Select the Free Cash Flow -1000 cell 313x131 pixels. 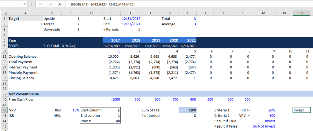[x=111, y=99]
